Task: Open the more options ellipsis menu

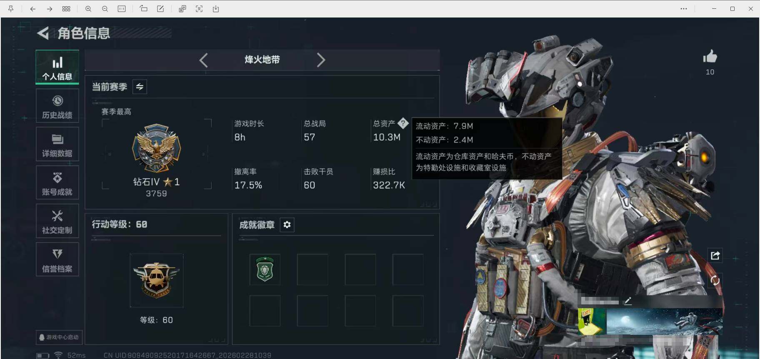Action: coord(684,9)
